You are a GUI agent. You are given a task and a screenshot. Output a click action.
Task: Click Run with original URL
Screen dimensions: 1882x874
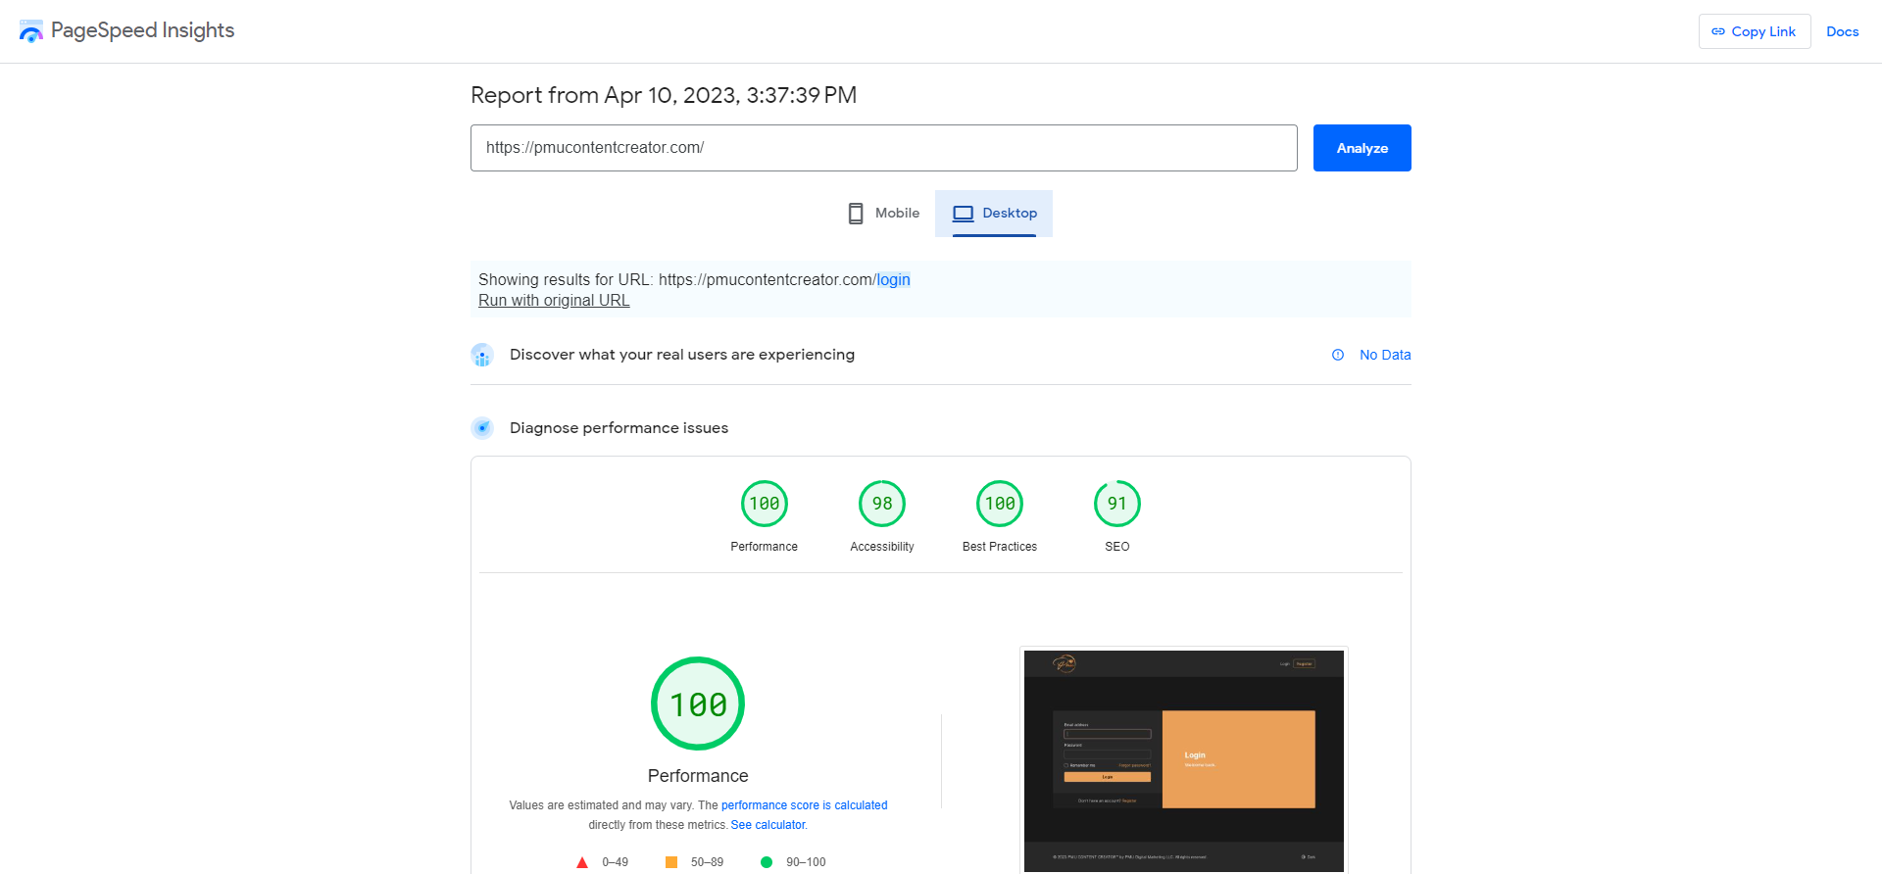pos(554,300)
